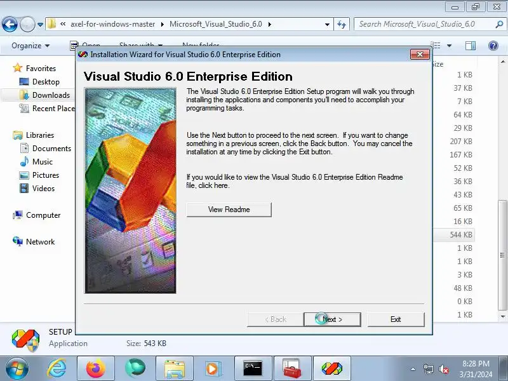Viewport: 508px width, 381px height.
Task: Click the Desktop folder icon
Action: (x=24, y=82)
